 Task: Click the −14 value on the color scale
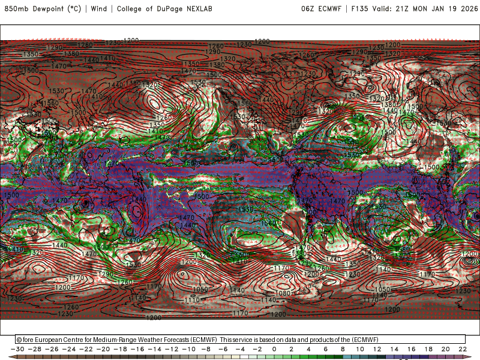[155, 349]
